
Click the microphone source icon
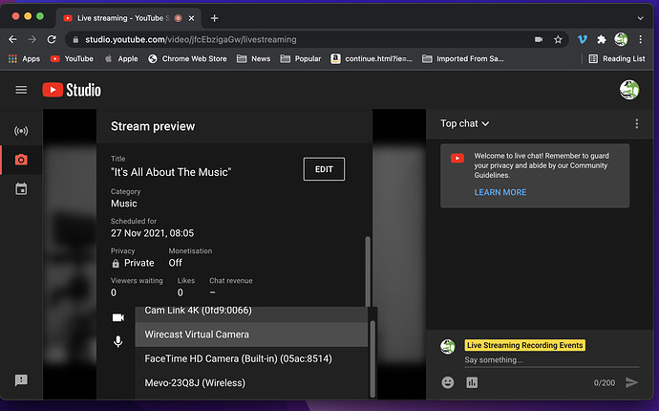[118, 341]
